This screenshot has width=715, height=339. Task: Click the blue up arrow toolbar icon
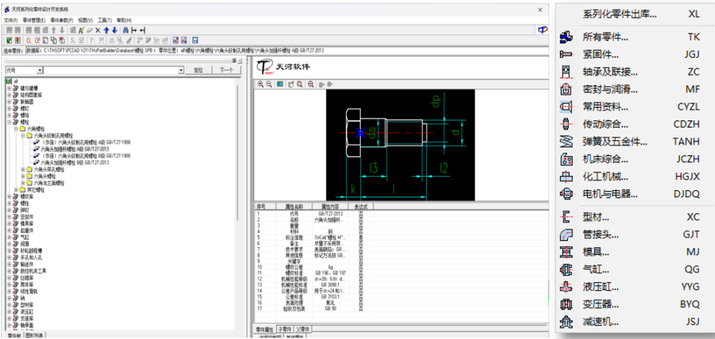[x=106, y=30]
